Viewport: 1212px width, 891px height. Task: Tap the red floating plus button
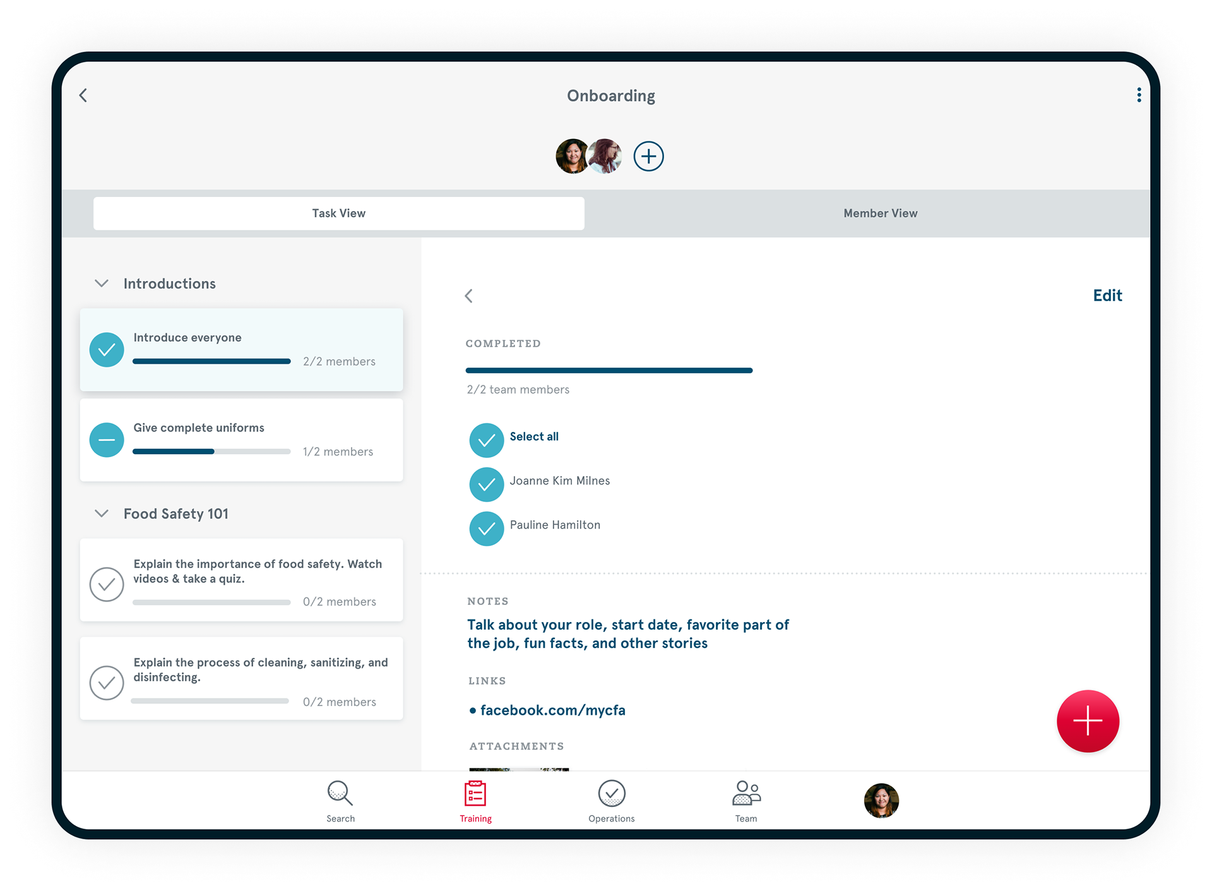pyautogui.click(x=1088, y=721)
